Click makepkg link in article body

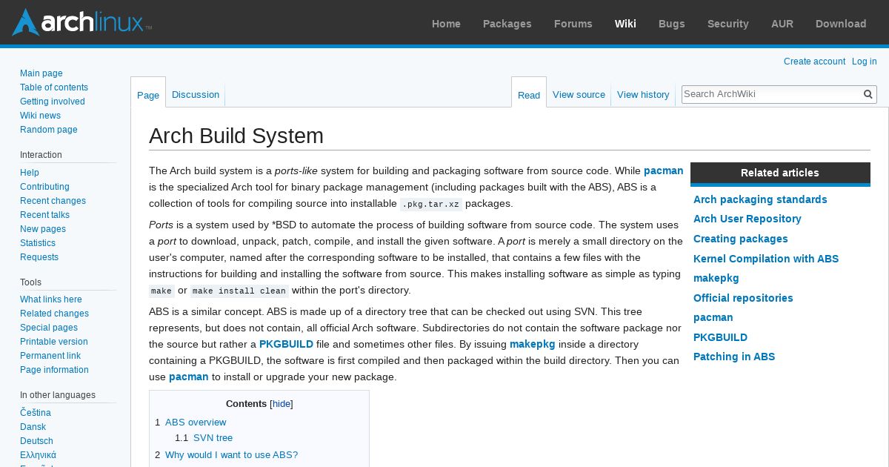click(x=533, y=344)
